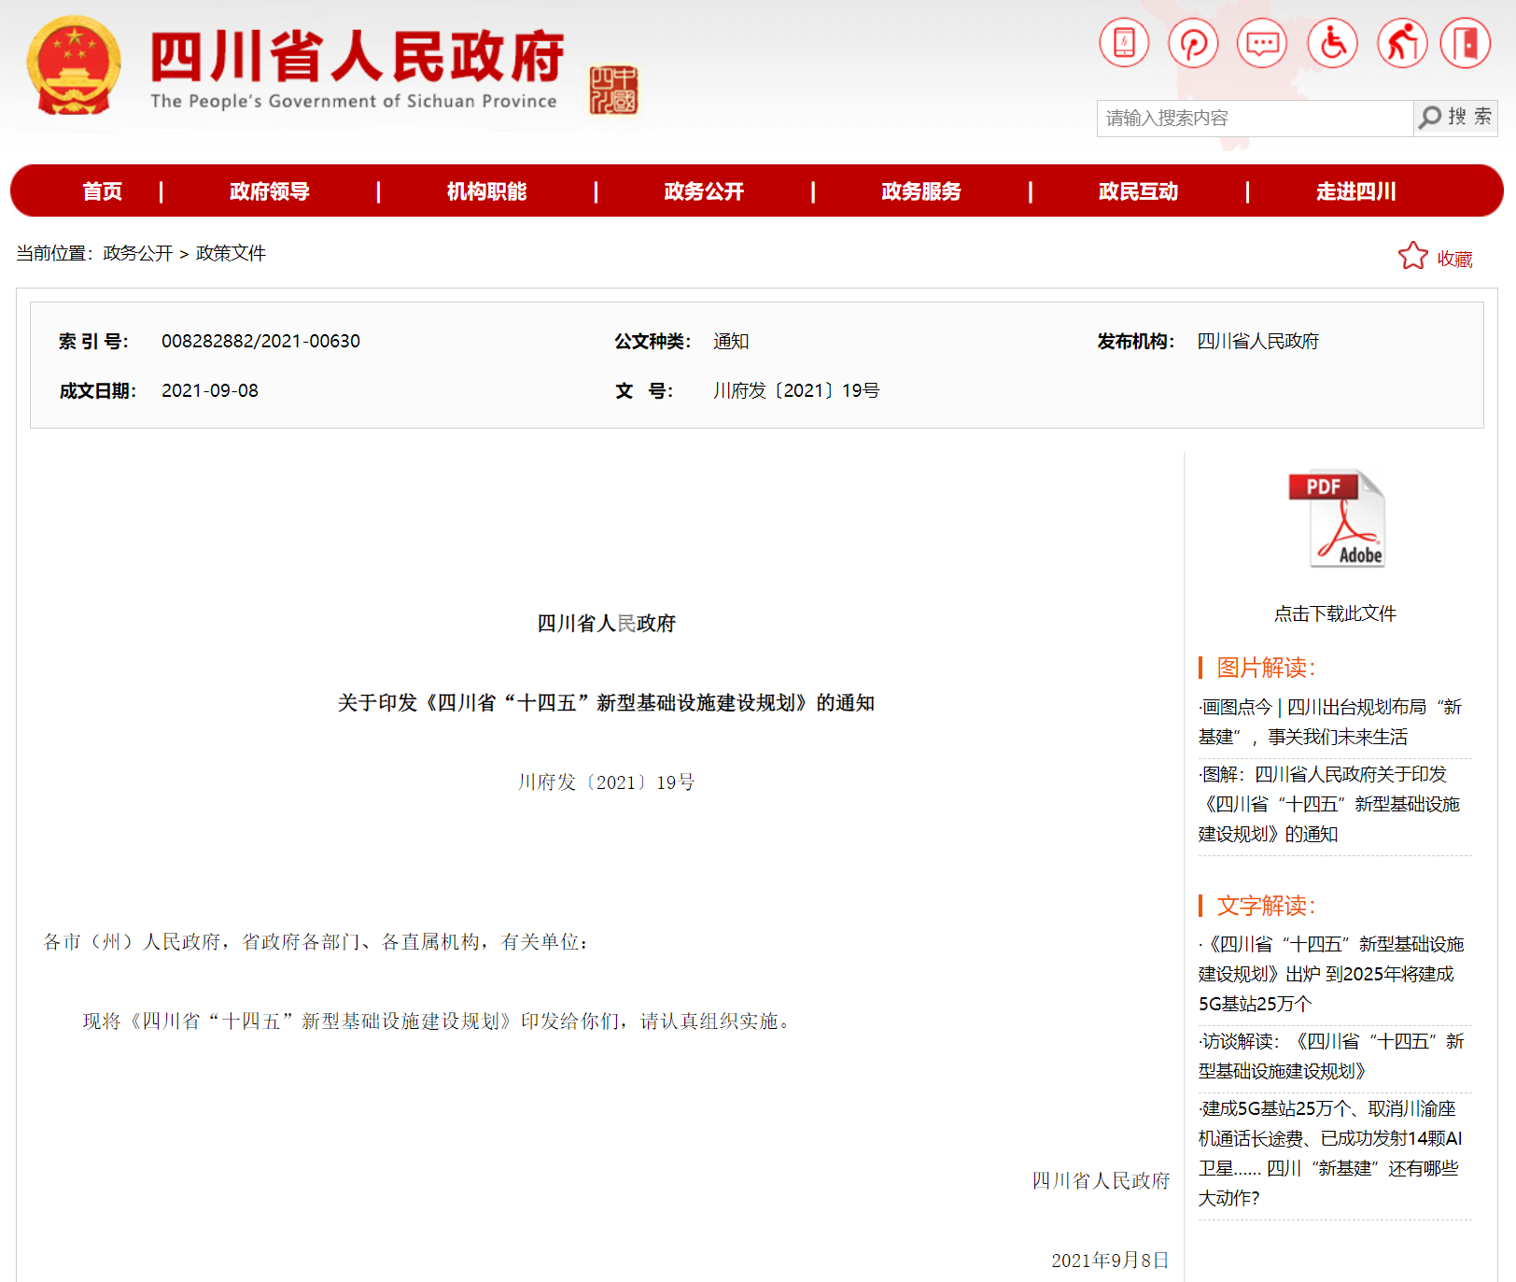The width and height of the screenshot is (1516, 1282).
Task: Click the circular P-shaped icon
Action: [x=1193, y=43]
